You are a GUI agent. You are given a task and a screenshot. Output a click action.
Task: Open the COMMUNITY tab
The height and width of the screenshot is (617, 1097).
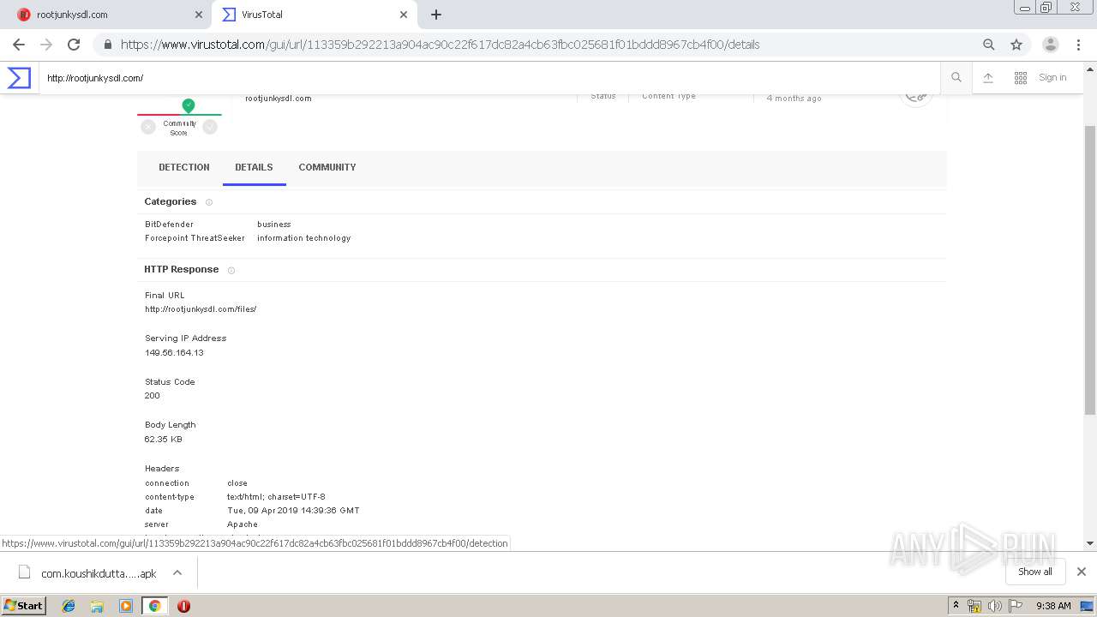coord(327,167)
